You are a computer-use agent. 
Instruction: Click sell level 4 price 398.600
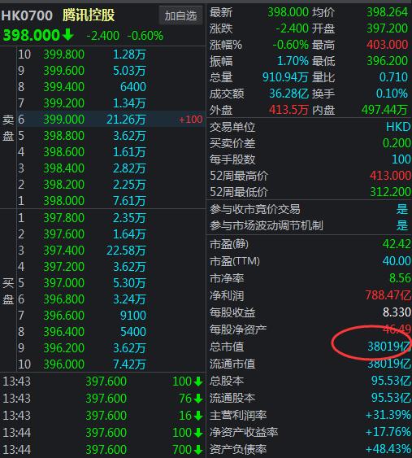coord(64,151)
